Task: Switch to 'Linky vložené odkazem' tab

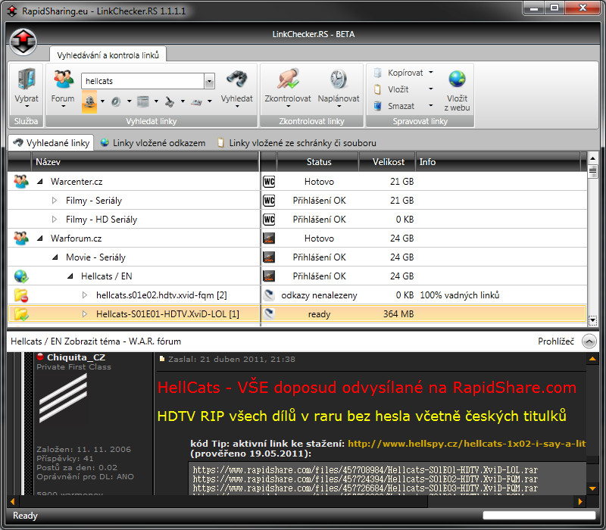Action: (x=153, y=143)
